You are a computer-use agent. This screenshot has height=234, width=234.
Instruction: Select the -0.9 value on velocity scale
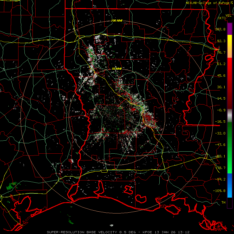[x=221, y=110]
